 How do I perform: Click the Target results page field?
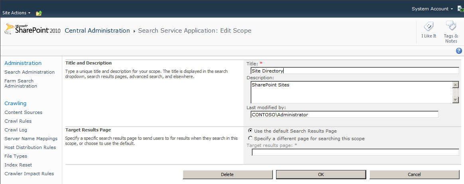pyautogui.click(x=355, y=152)
